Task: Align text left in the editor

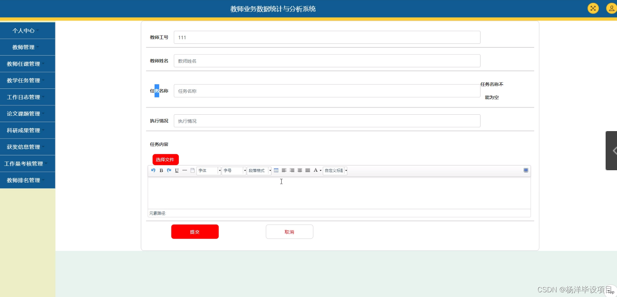Action: [284, 170]
